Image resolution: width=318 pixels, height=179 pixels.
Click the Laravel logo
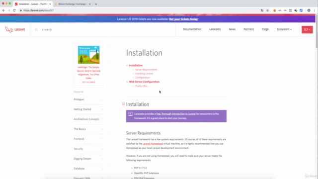coord(15,29)
